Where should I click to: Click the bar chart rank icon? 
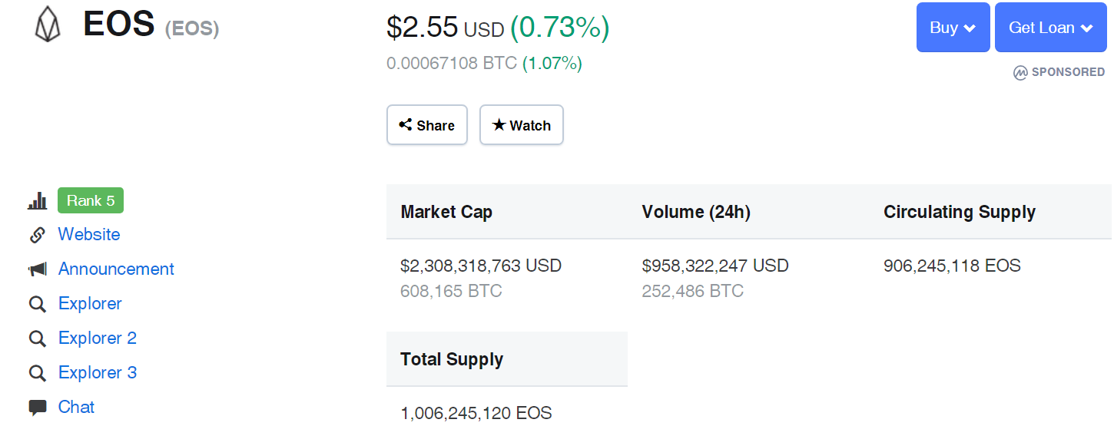[37, 201]
